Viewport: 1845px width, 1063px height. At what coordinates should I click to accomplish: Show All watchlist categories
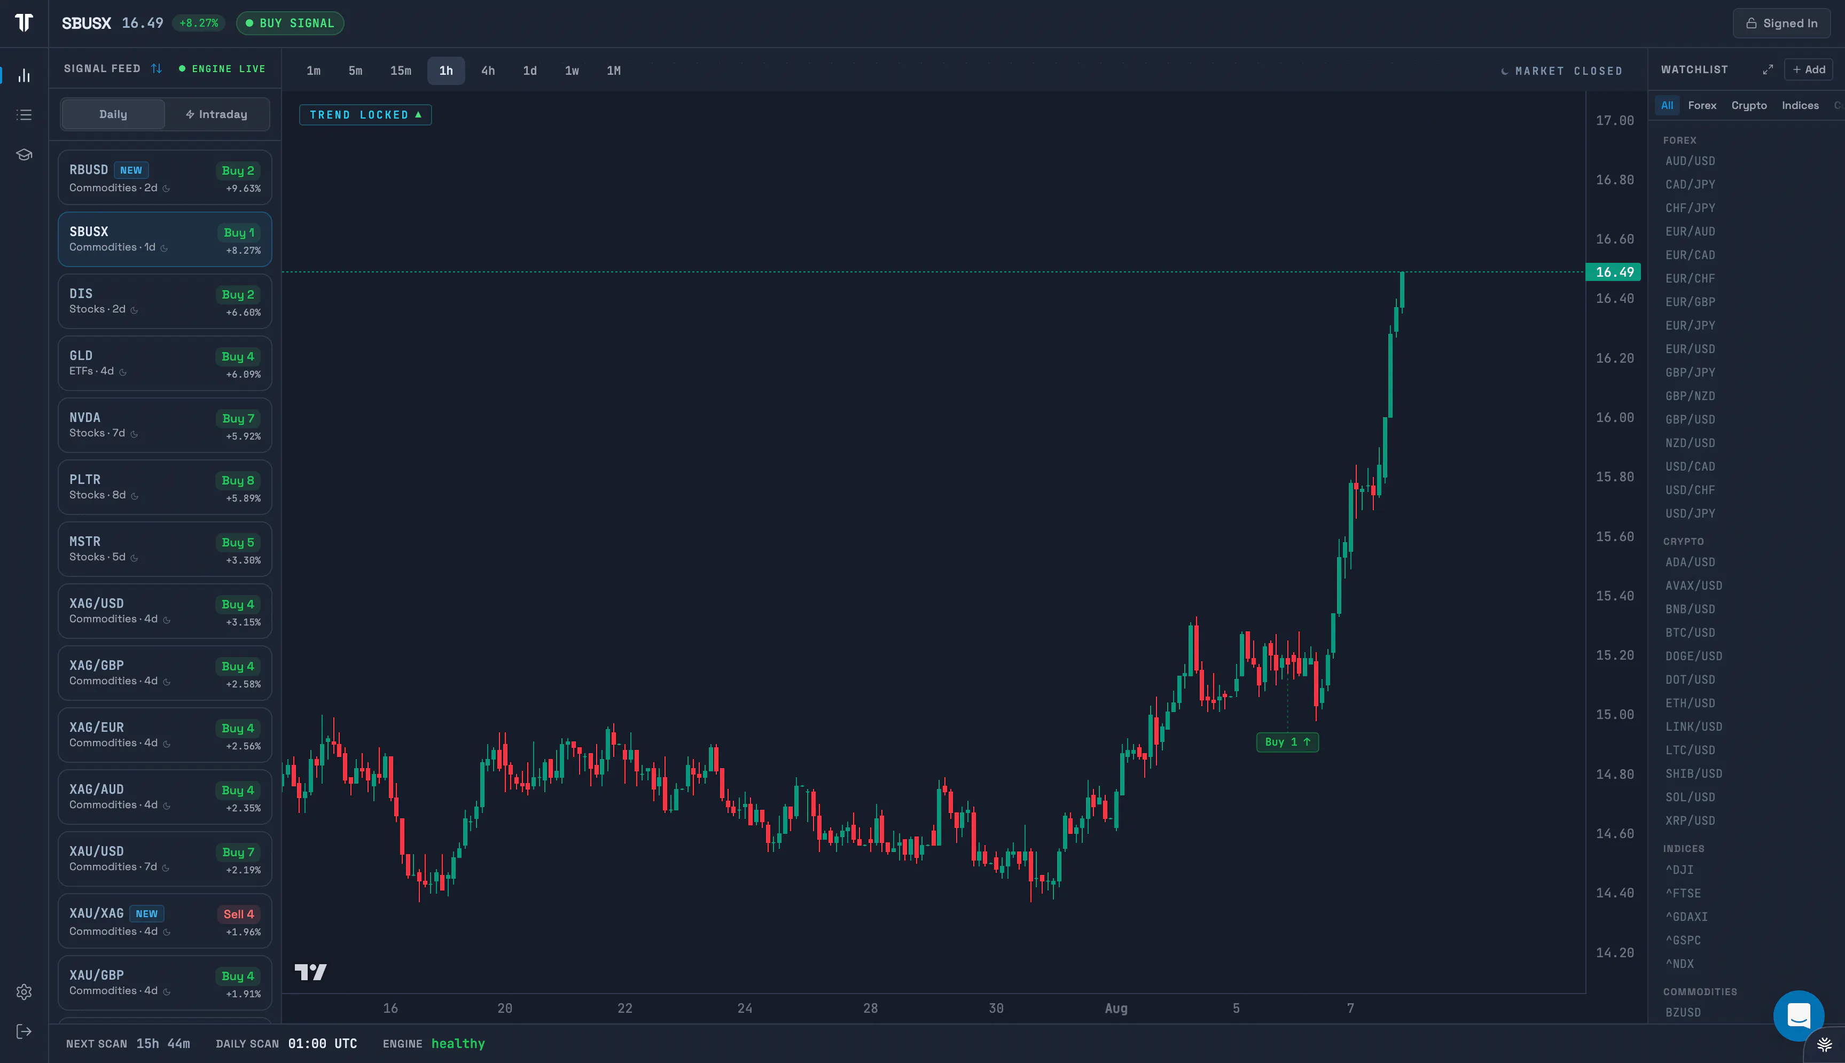1667,105
